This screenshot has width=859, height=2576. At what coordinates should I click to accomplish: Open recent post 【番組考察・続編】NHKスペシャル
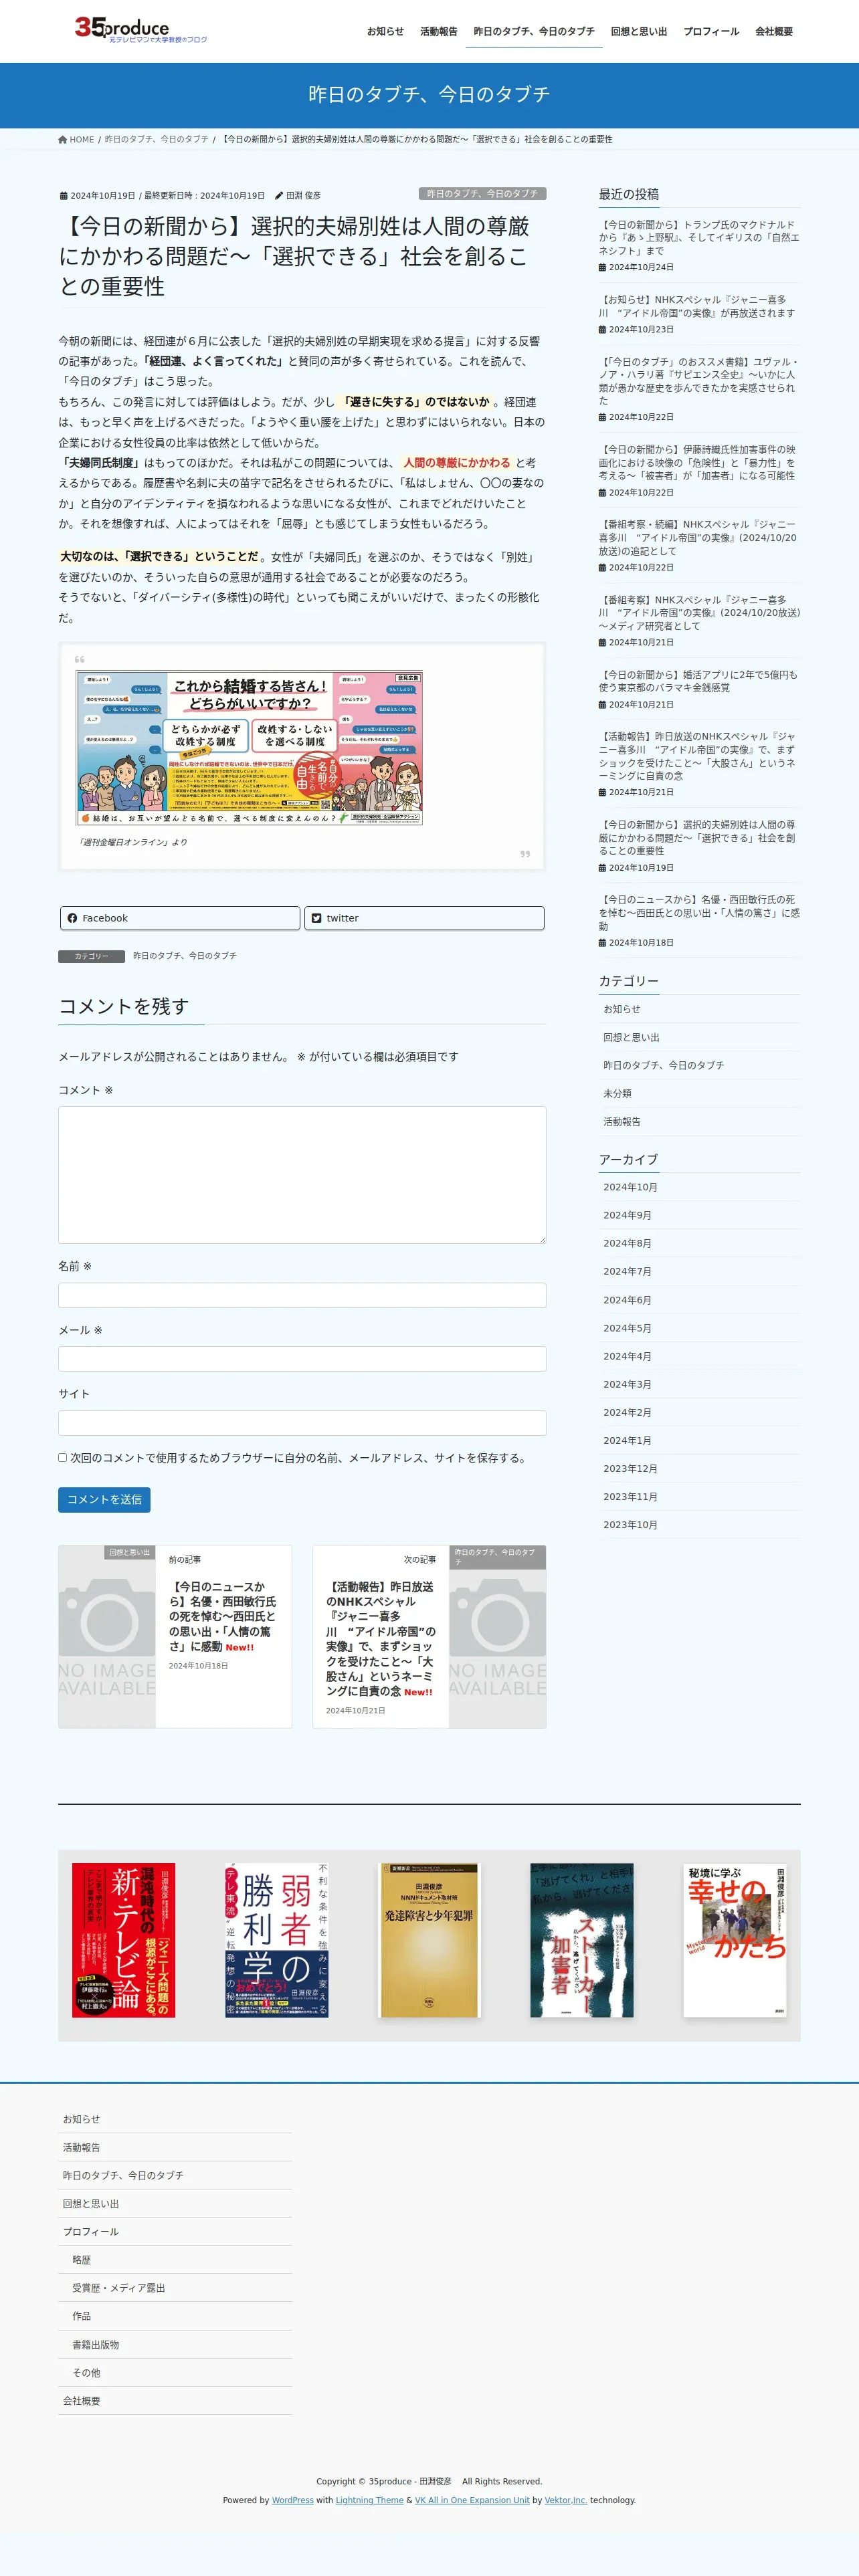(x=697, y=537)
